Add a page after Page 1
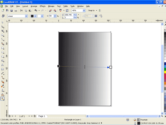The image size is (166, 125). 35,116
